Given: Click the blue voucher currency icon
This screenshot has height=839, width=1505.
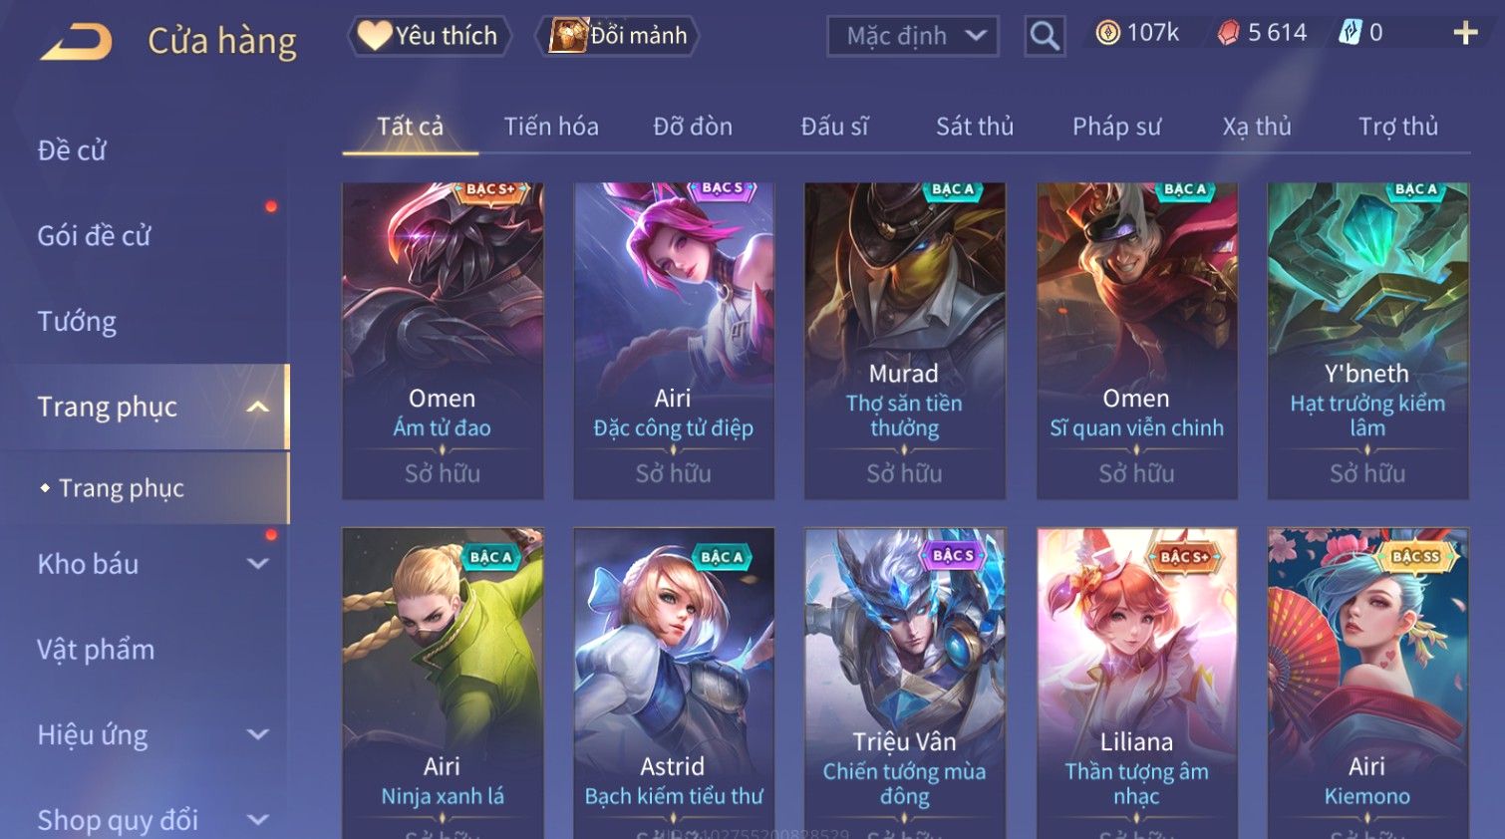Looking at the screenshot, I should [x=1350, y=33].
